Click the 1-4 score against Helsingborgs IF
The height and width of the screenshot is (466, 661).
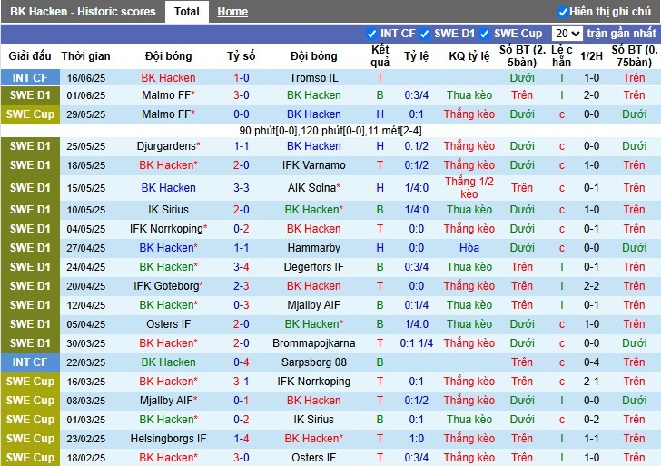242,439
